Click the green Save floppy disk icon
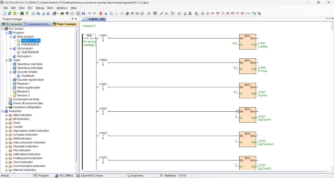Image resolution: width=334 pixels, height=178 pixels. pyautogui.click(x=22, y=13)
